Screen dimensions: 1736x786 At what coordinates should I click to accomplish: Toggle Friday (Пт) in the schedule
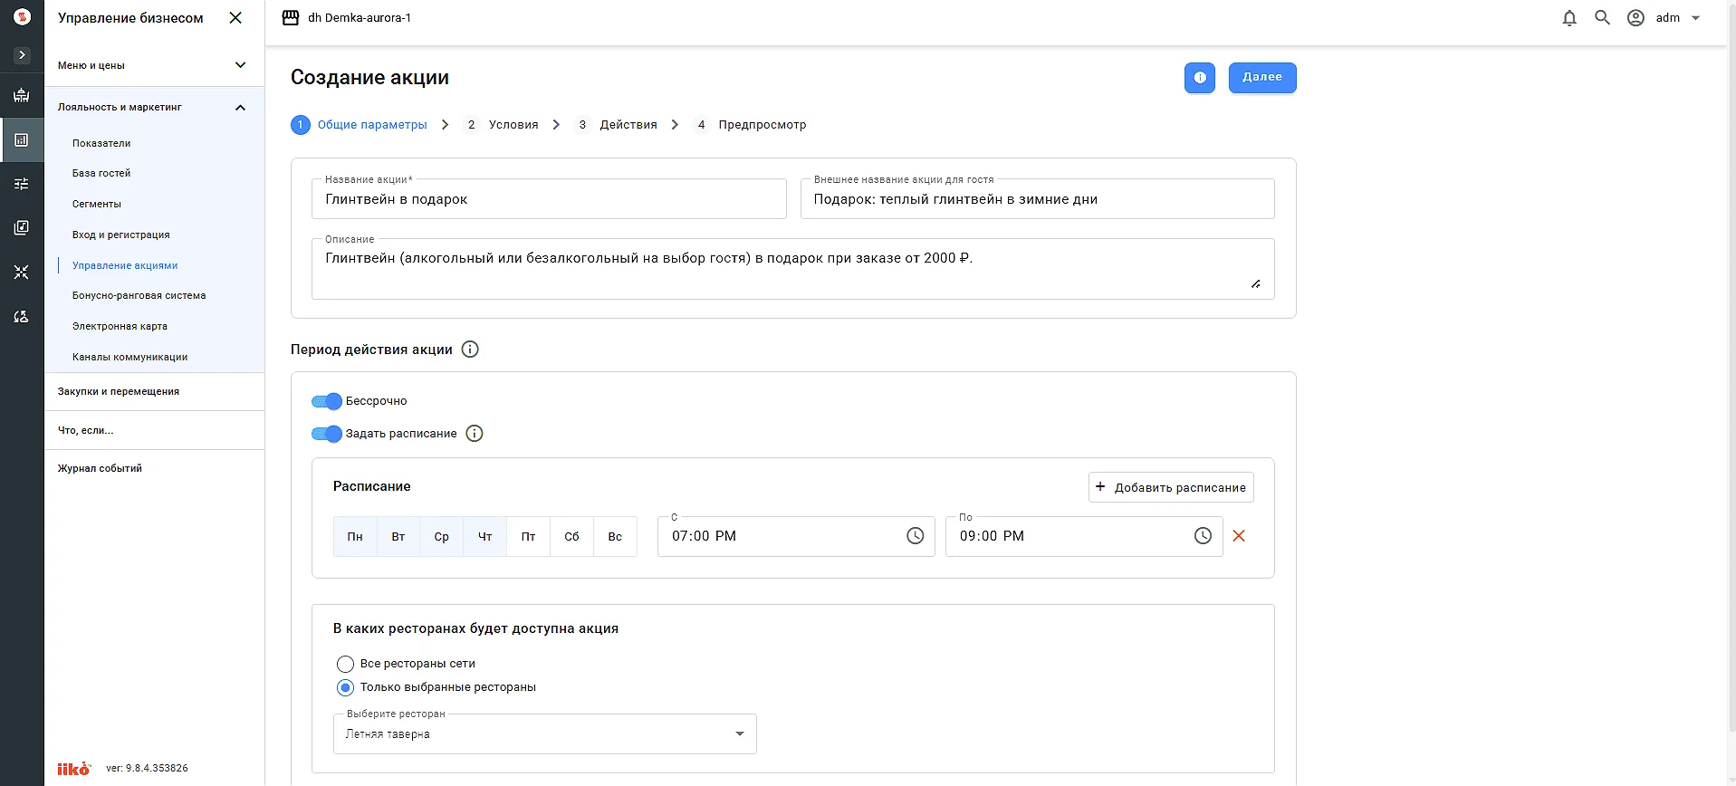click(x=528, y=536)
